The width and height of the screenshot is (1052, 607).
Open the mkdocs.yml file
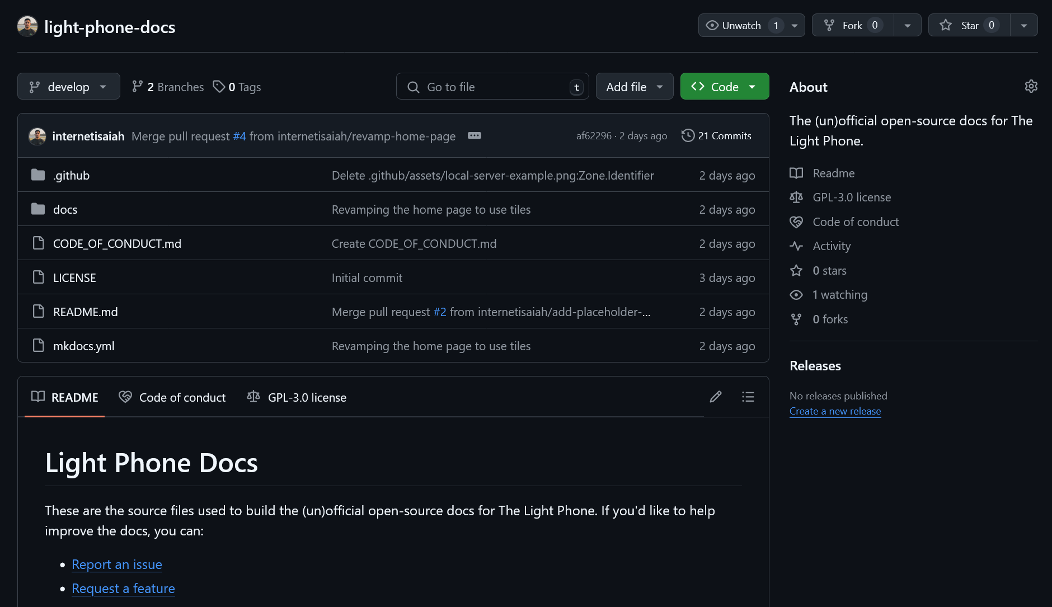83,346
